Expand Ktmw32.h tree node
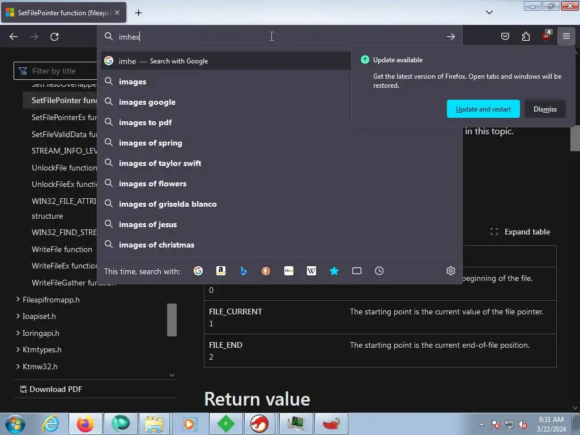Screen dimensions: 580x435 (18, 366)
